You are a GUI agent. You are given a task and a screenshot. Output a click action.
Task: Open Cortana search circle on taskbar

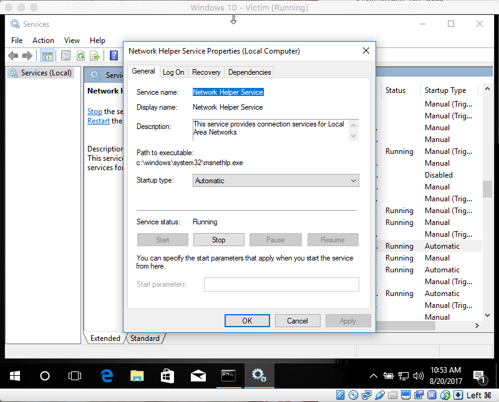click(x=45, y=376)
